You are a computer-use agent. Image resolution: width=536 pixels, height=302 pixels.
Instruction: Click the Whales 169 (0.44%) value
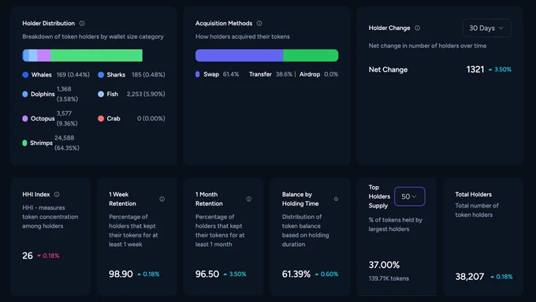[73, 75]
